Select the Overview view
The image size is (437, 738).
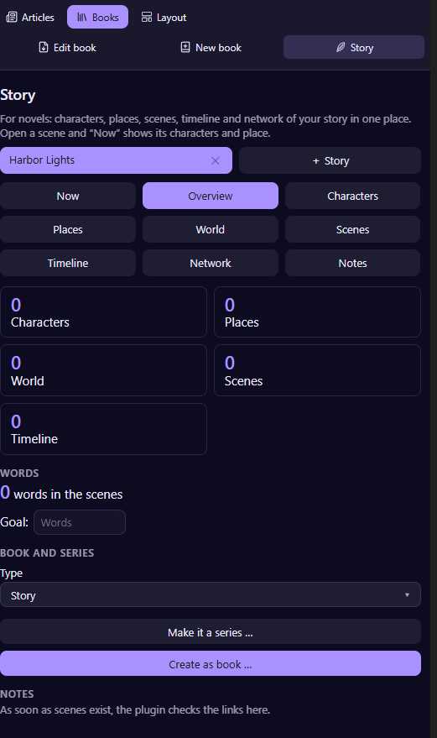point(211,196)
